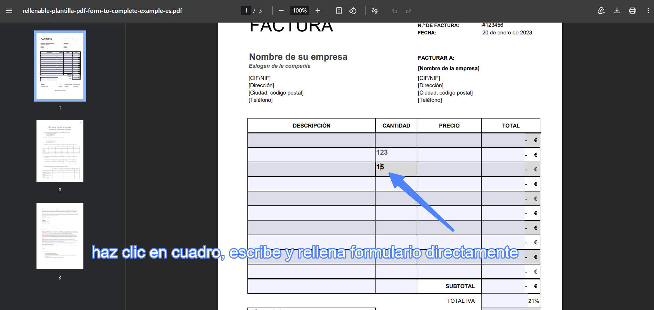This screenshot has width=654, height=310.
Task: Save the PDF to Google Drive
Action: click(x=601, y=11)
